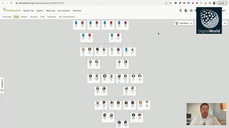Open the Get Involved menu

coord(64,10)
